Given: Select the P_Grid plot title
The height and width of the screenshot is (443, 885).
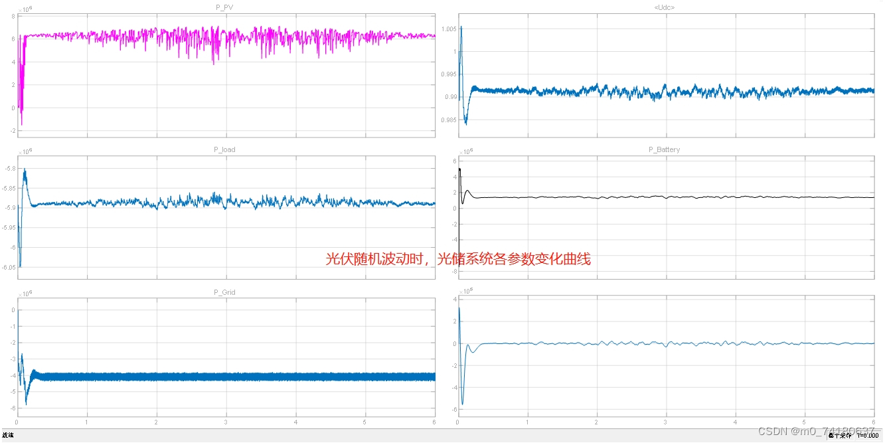Looking at the screenshot, I should [x=224, y=292].
